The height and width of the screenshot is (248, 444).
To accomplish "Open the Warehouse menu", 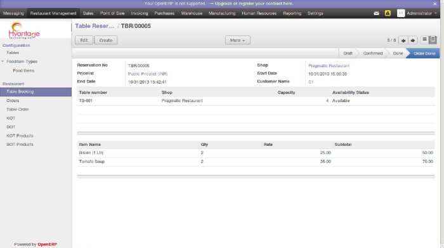I will [x=192, y=13].
